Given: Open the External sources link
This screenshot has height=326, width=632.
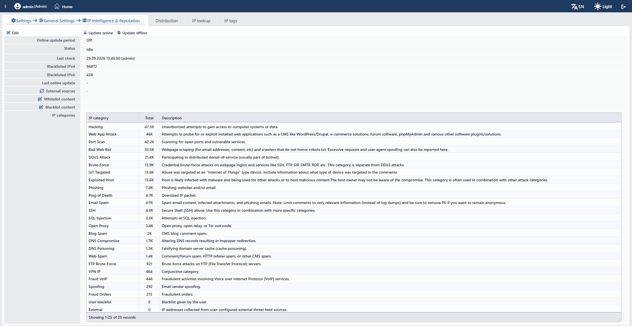Looking at the screenshot, I should (x=60, y=91).
